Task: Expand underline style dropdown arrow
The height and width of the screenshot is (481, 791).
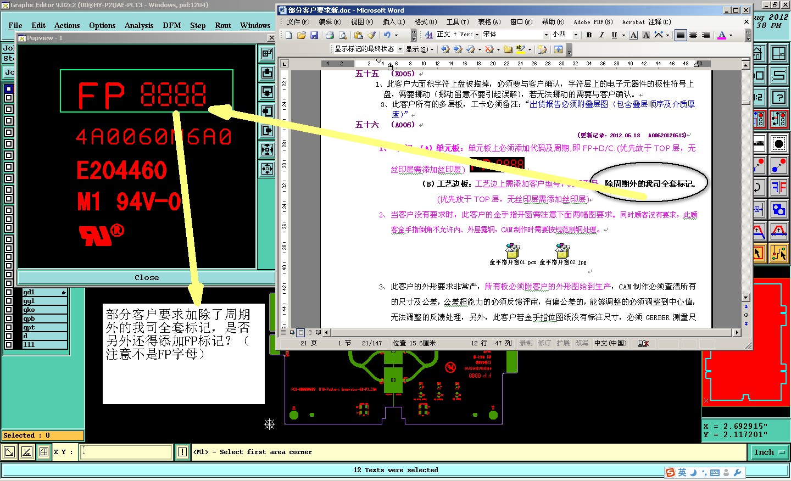Action: pyautogui.click(x=623, y=35)
